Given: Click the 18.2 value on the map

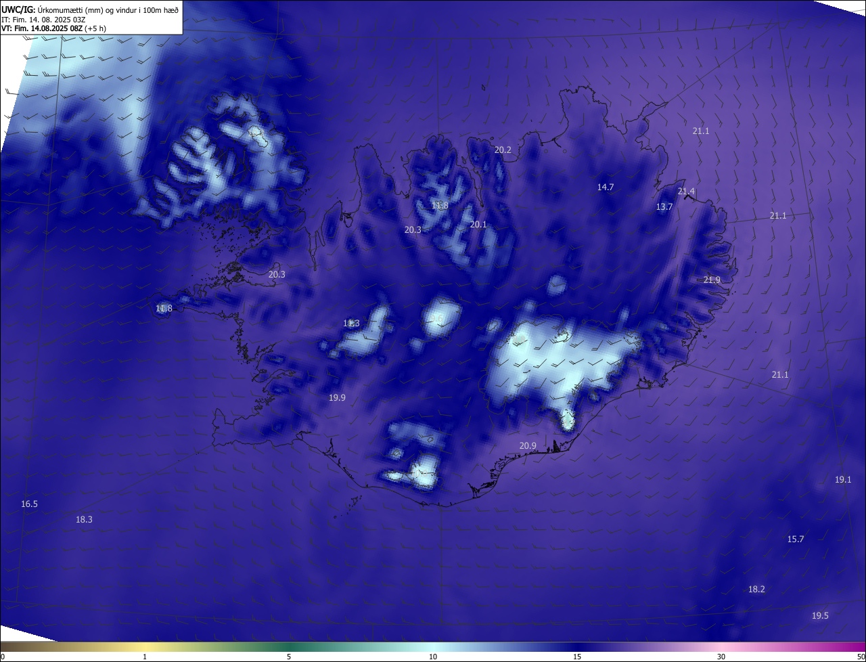Looking at the screenshot, I should tap(756, 590).
